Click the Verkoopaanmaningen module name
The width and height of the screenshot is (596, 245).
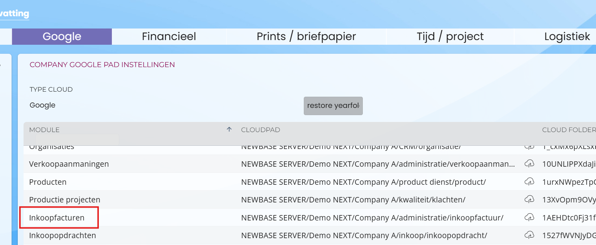tap(69, 164)
